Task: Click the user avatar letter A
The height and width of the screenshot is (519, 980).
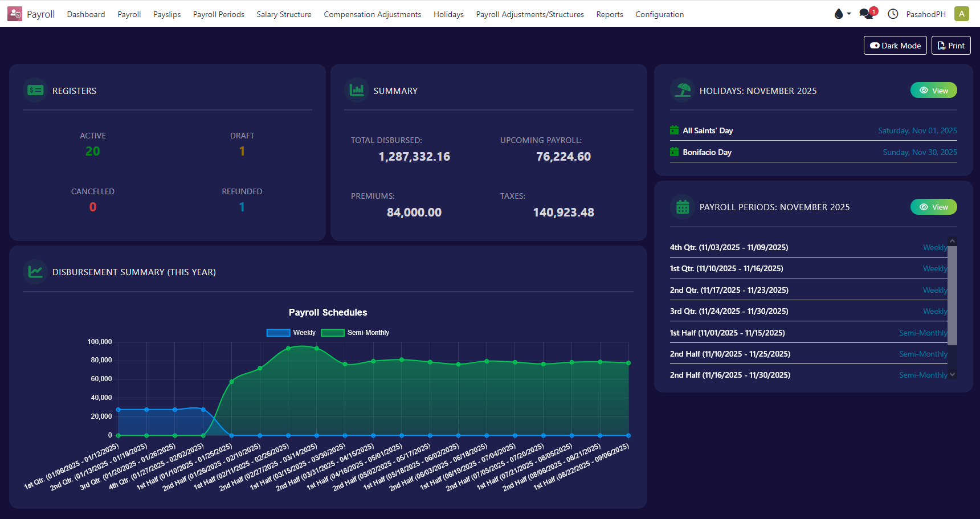Action: [962, 14]
